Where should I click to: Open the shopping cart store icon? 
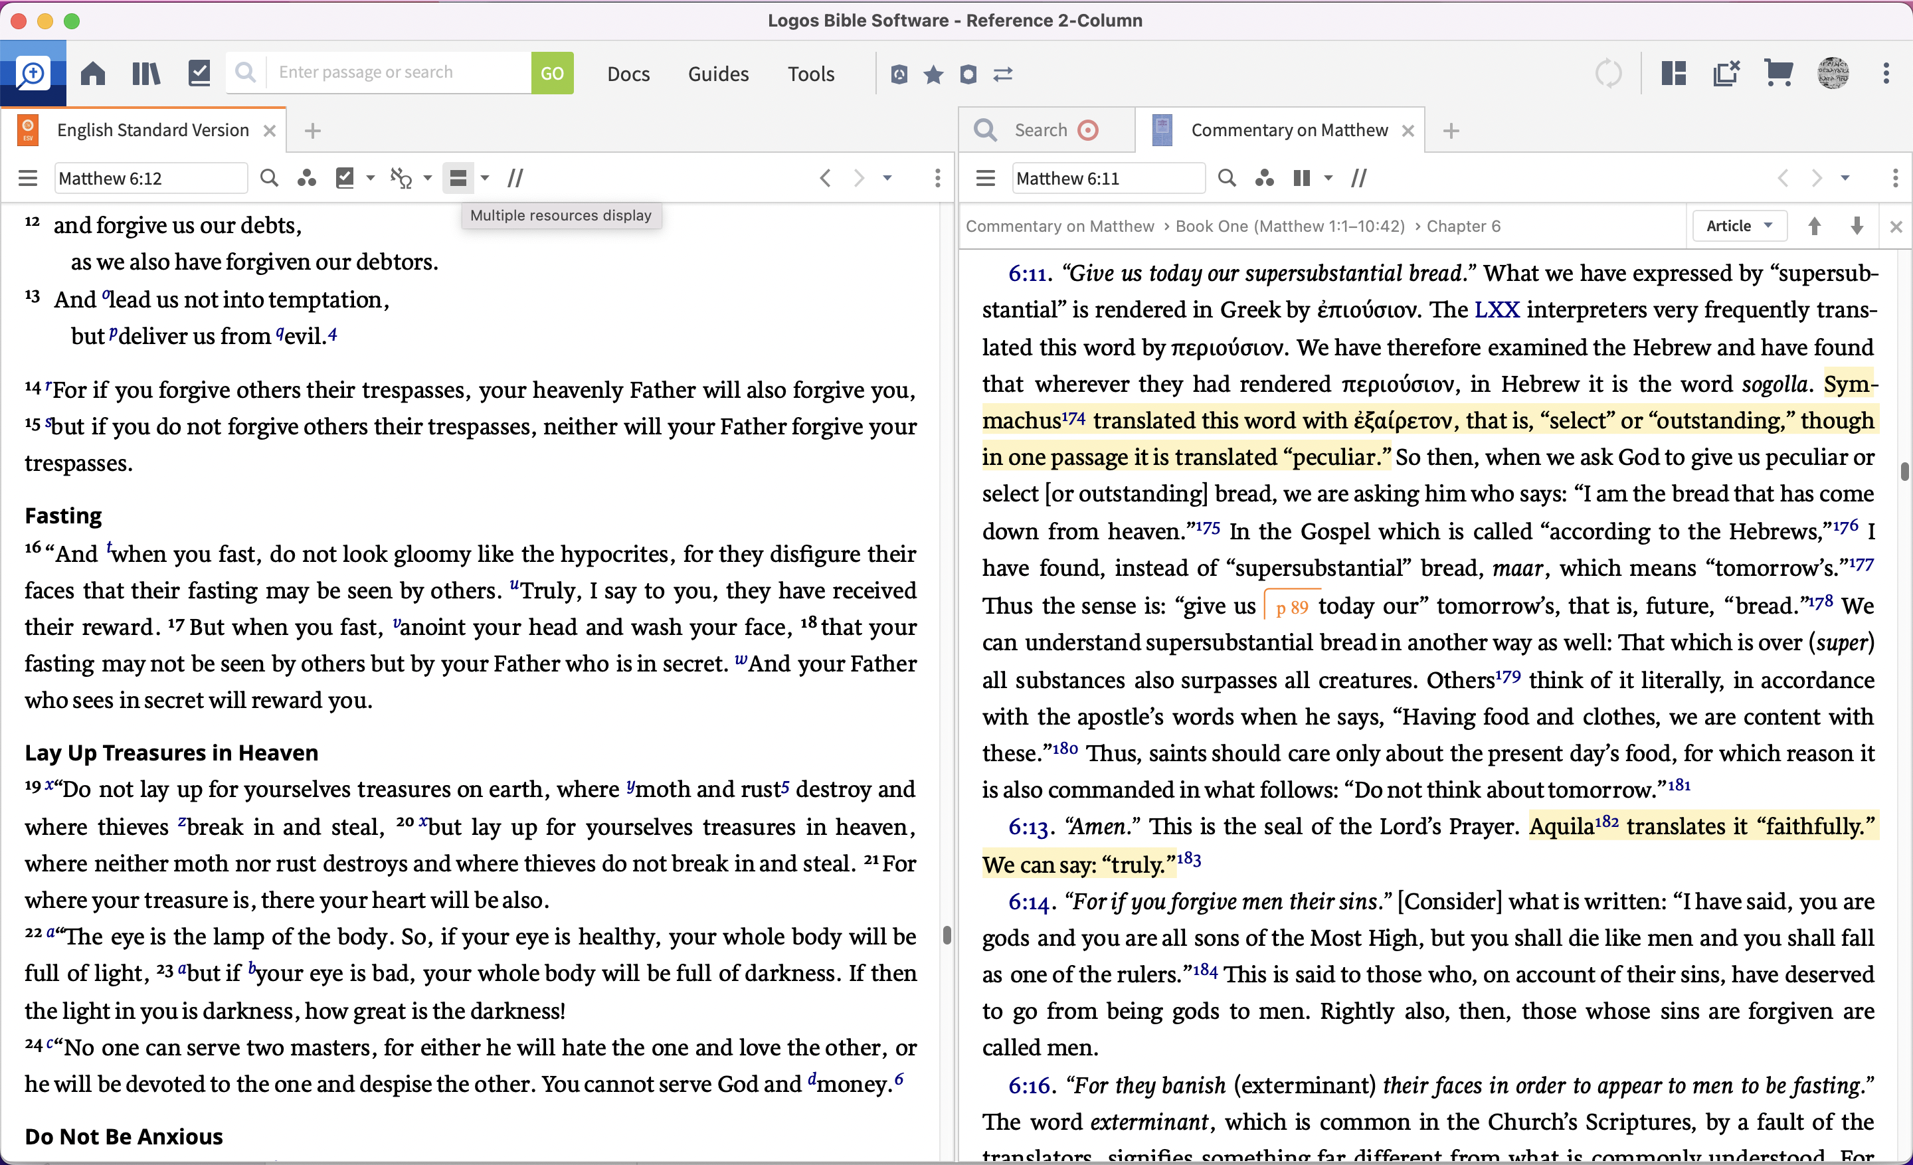[x=1778, y=74]
